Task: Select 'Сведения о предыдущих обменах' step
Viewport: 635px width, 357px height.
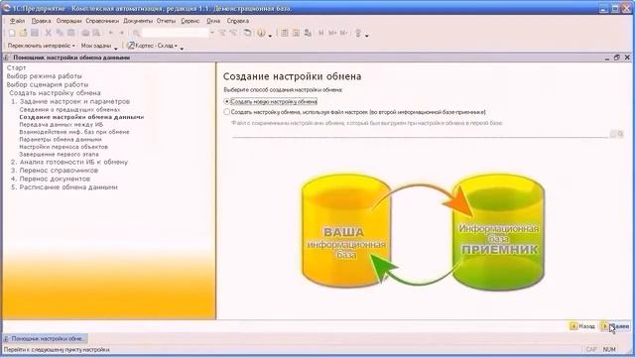Action: [x=69, y=109]
